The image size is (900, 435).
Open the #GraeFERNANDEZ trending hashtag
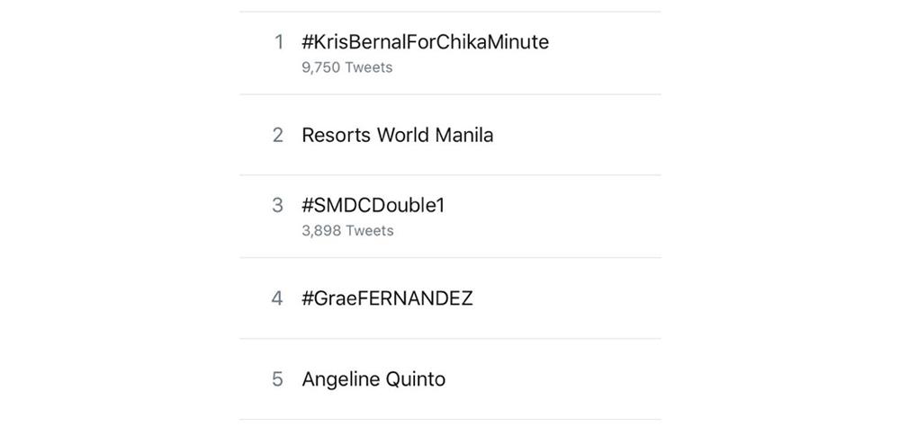[x=387, y=298]
